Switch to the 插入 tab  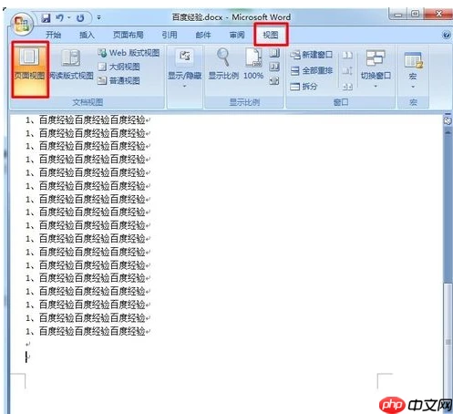coord(87,35)
